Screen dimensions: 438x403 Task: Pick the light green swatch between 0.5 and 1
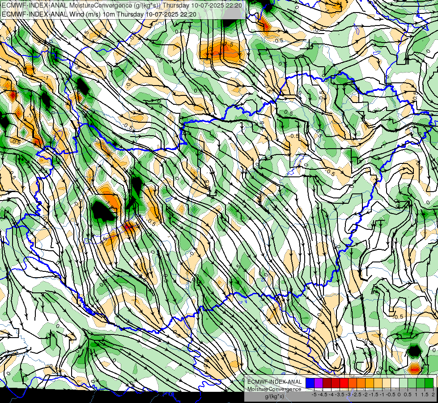[412, 383]
